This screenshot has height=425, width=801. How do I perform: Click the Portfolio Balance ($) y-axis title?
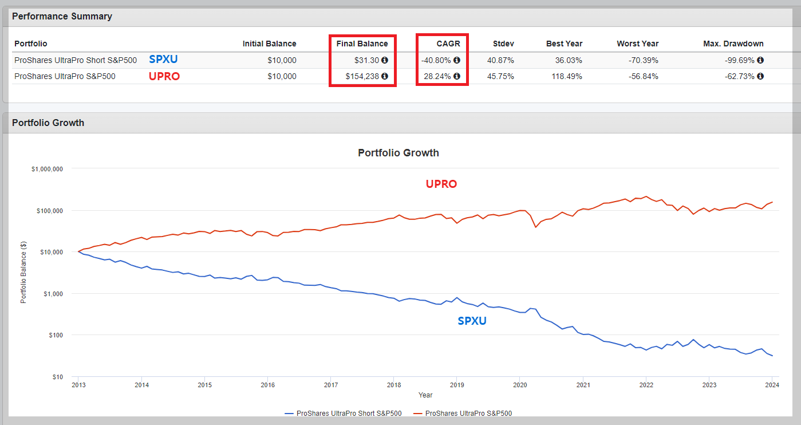pos(23,273)
